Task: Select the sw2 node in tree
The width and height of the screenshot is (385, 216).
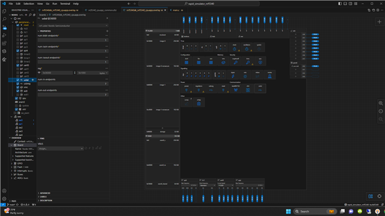Action: click(x=20, y=128)
